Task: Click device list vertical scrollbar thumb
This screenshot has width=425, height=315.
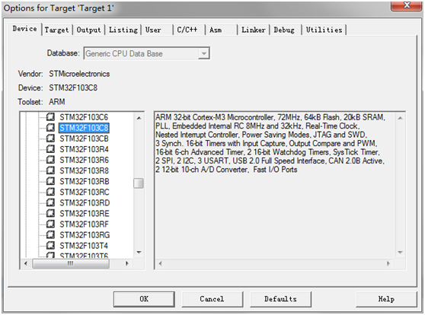Action: (139, 183)
